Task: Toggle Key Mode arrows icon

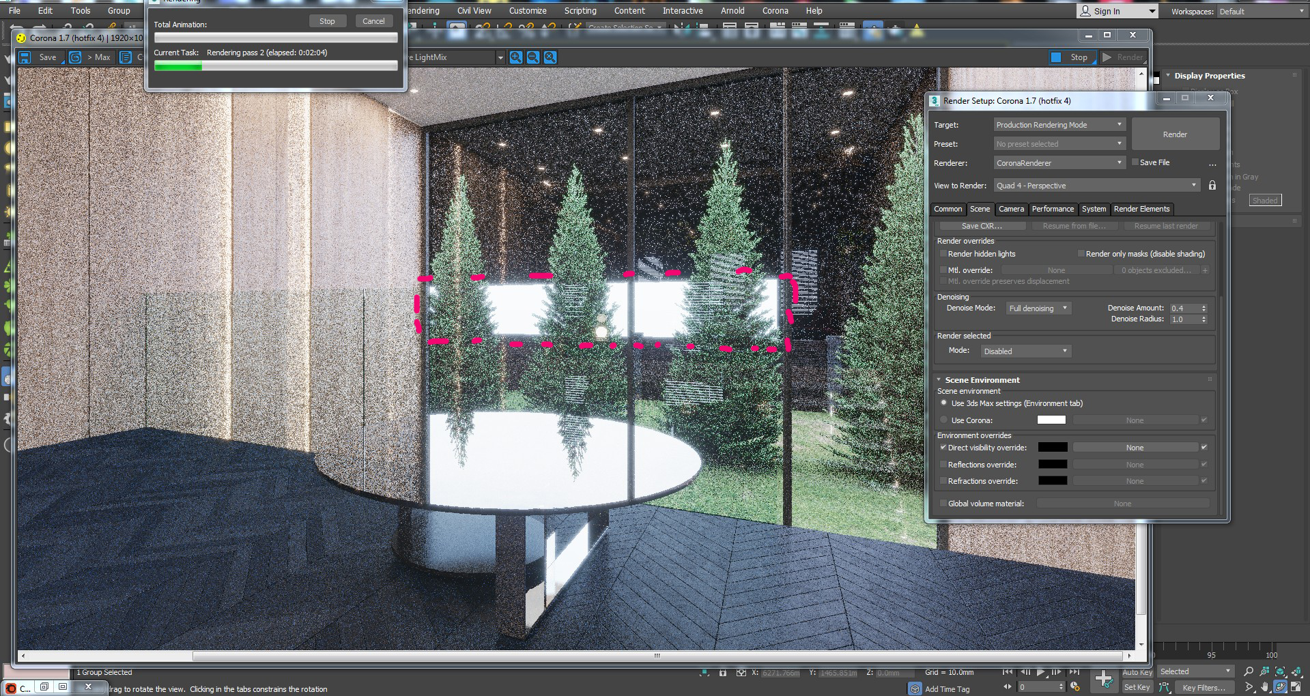Action: pyautogui.click(x=1008, y=686)
